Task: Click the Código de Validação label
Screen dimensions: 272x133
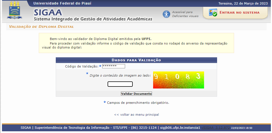Action: coord(82,66)
